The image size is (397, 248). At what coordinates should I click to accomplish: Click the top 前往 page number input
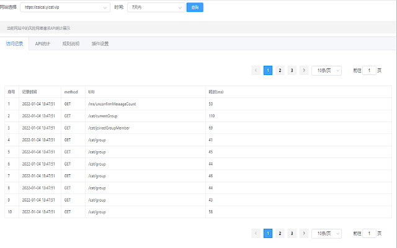(369, 70)
